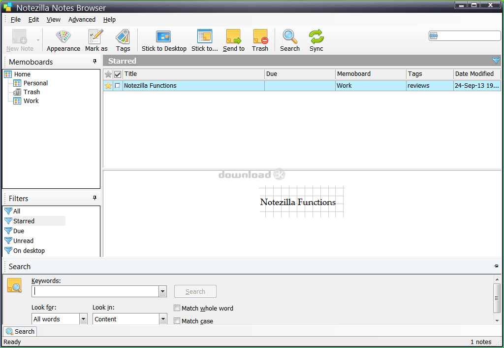Open the File menu
Viewport: 504px width, 348px height.
[x=15, y=20]
